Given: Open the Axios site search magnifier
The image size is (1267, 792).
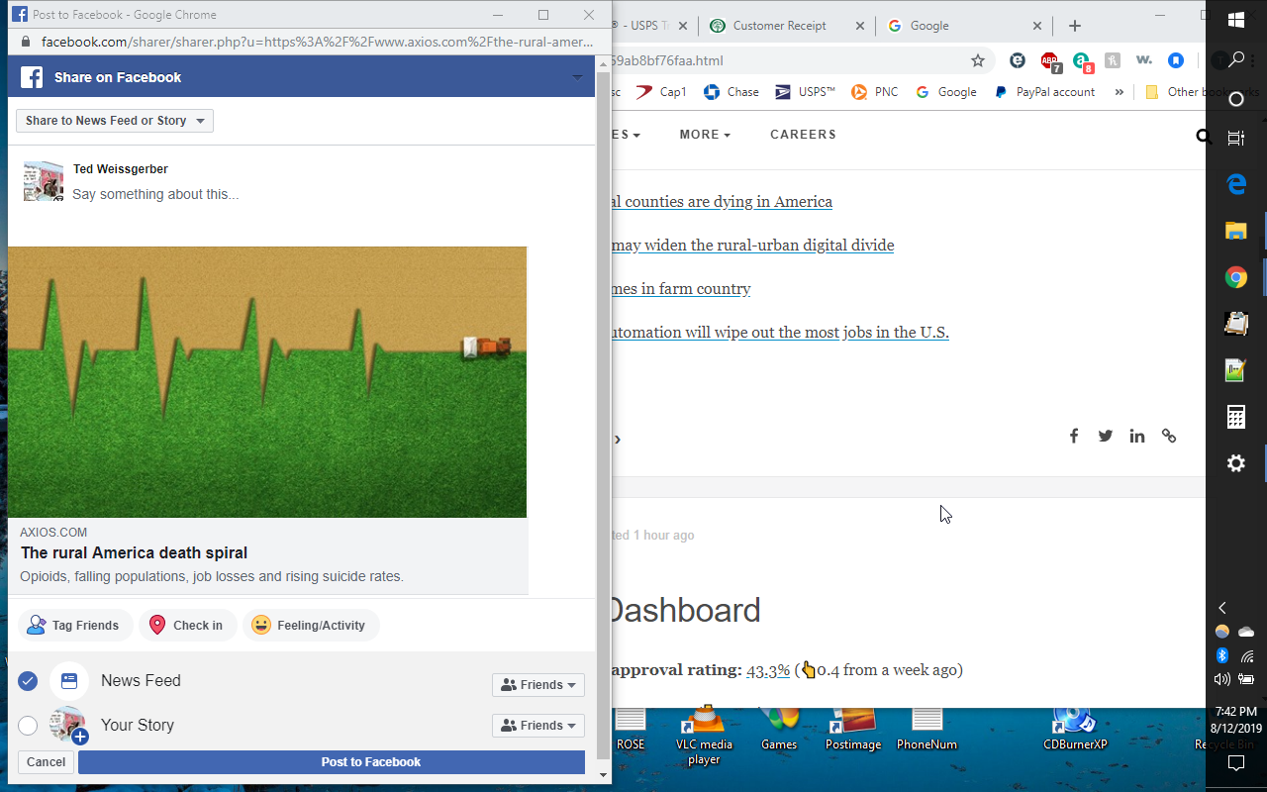Looking at the screenshot, I should point(1204,136).
